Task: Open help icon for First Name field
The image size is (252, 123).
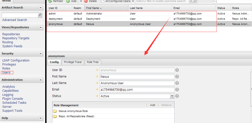Action: (x=177, y=76)
